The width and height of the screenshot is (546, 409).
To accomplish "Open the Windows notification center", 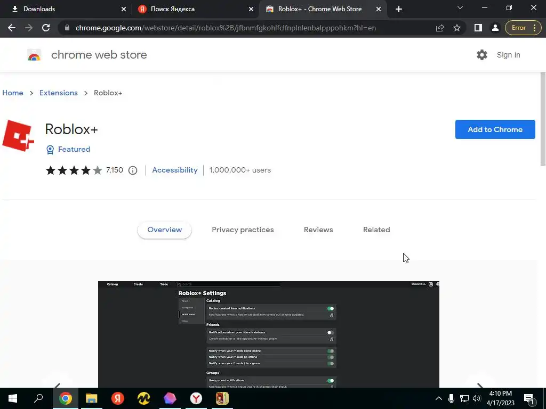I will (529, 398).
